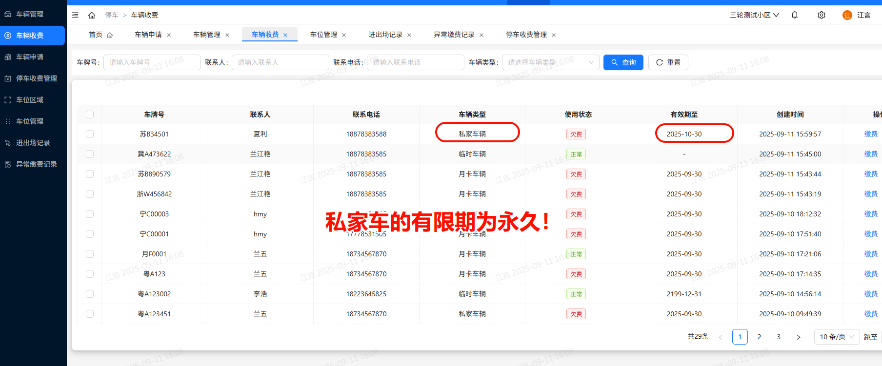Check the row checkbox for 苏B34501
The image size is (882, 366).
(90, 134)
